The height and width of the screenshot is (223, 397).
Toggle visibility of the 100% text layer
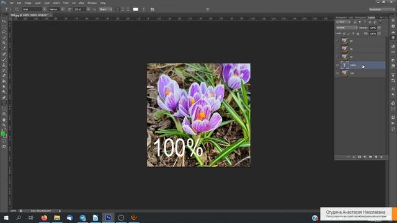click(337, 65)
